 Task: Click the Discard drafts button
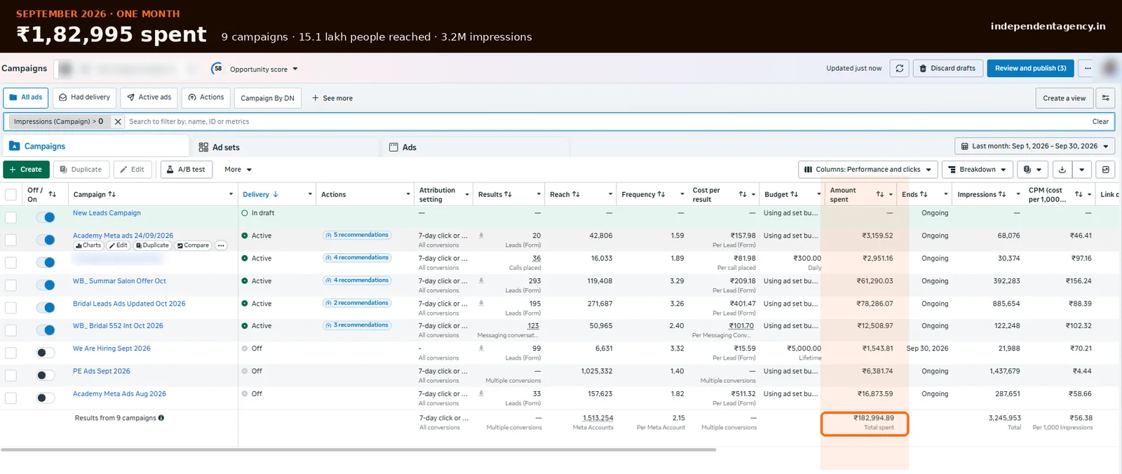point(947,68)
